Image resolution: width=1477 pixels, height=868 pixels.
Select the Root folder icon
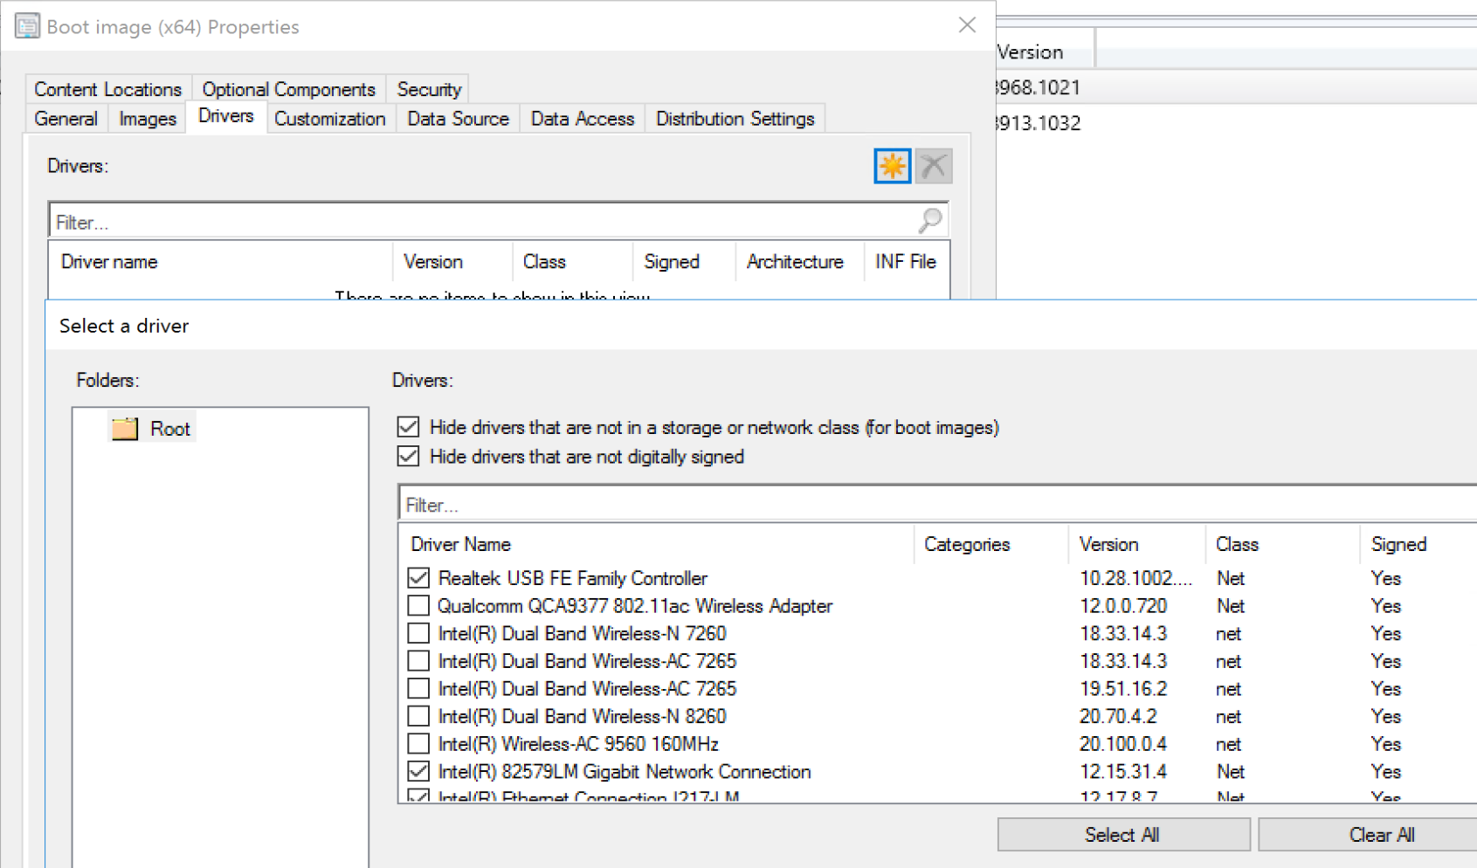pos(125,429)
